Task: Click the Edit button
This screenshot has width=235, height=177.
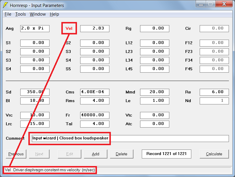Action: (69, 154)
